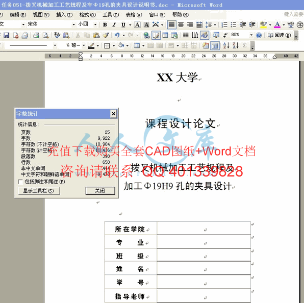
Task: Click the Border Color pen button
Action: 91,46
